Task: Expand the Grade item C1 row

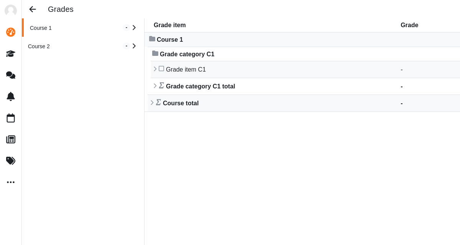Action: pos(155,69)
